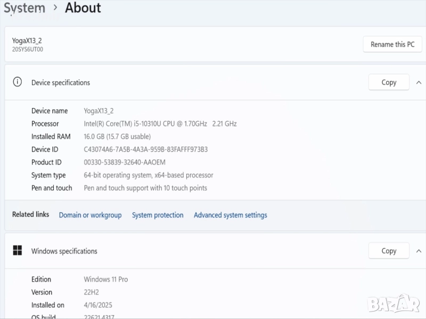Copy the Windows specifications details
Viewport: 426px width, 319px height.
pyautogui.click(x=389, y=250)
